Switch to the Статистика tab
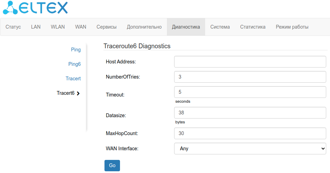Screen dimensions: 330x173 [x=253, y=27]
